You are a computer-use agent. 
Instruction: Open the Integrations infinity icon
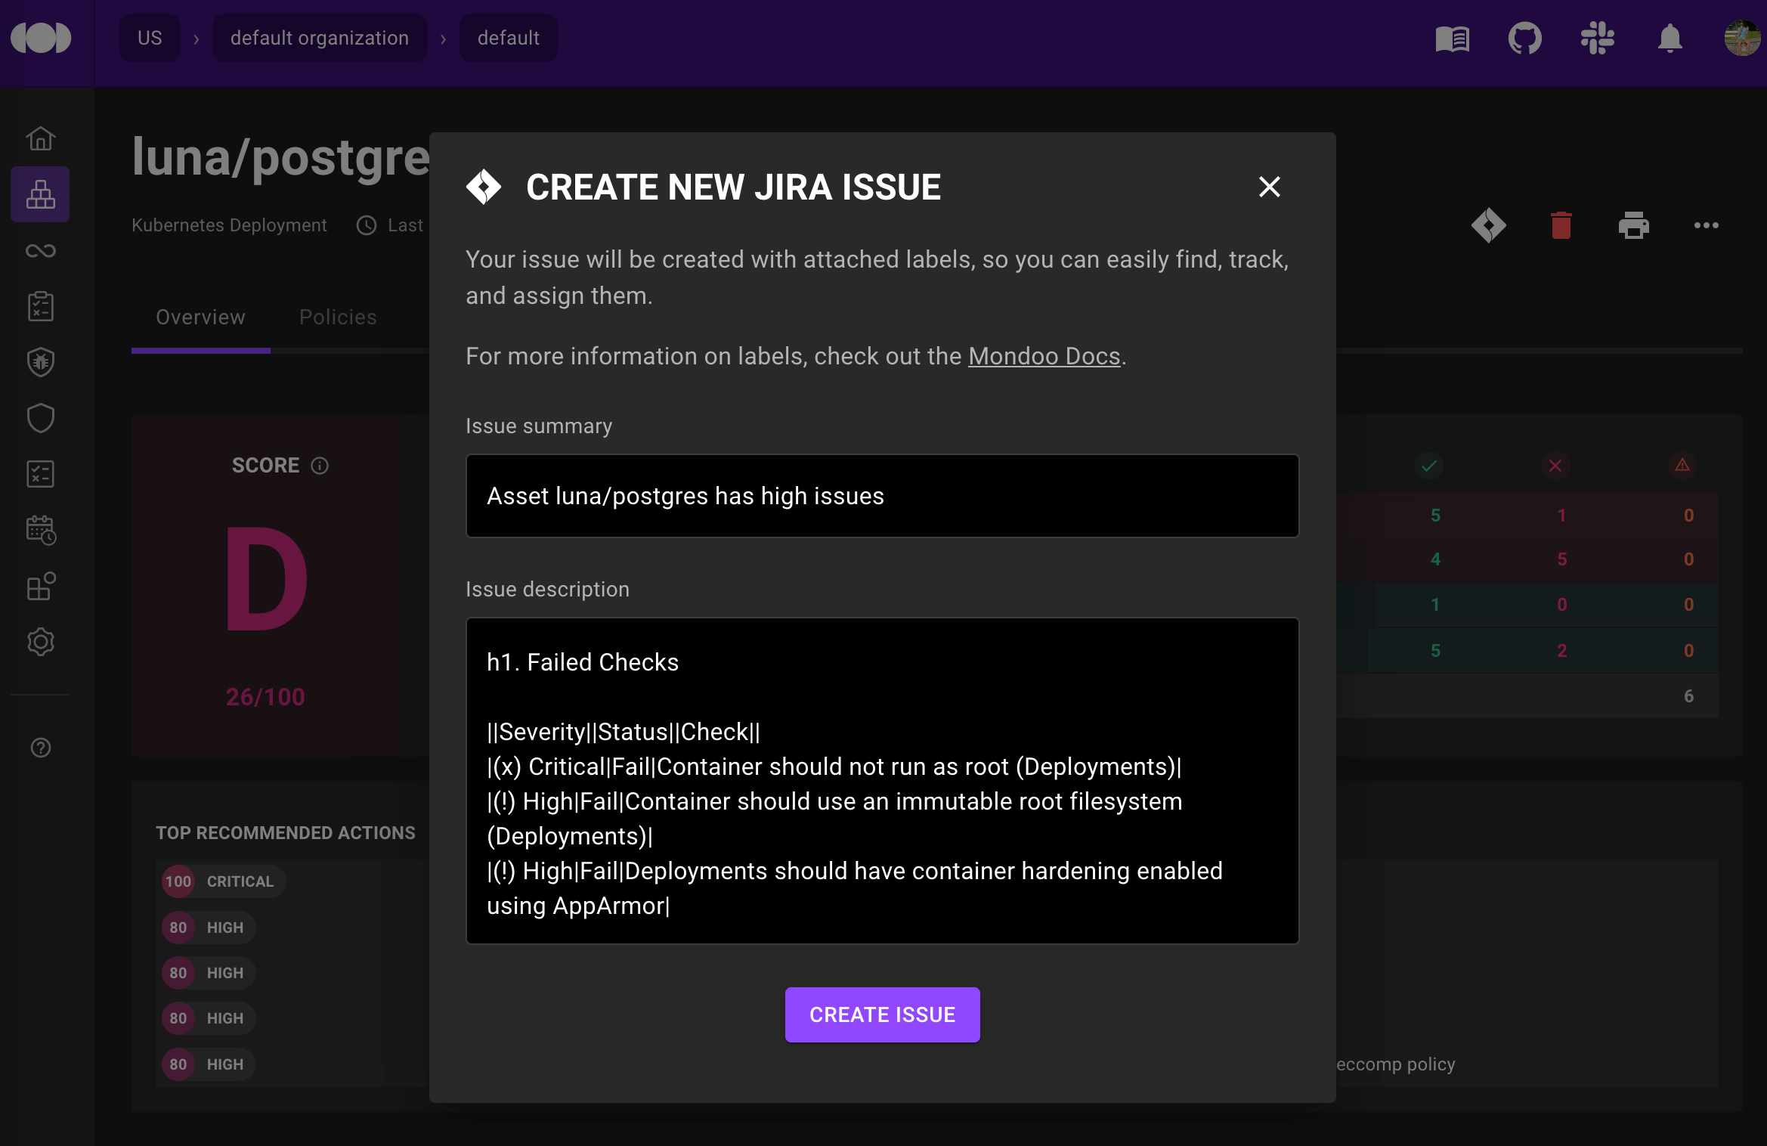coord(40,251)
